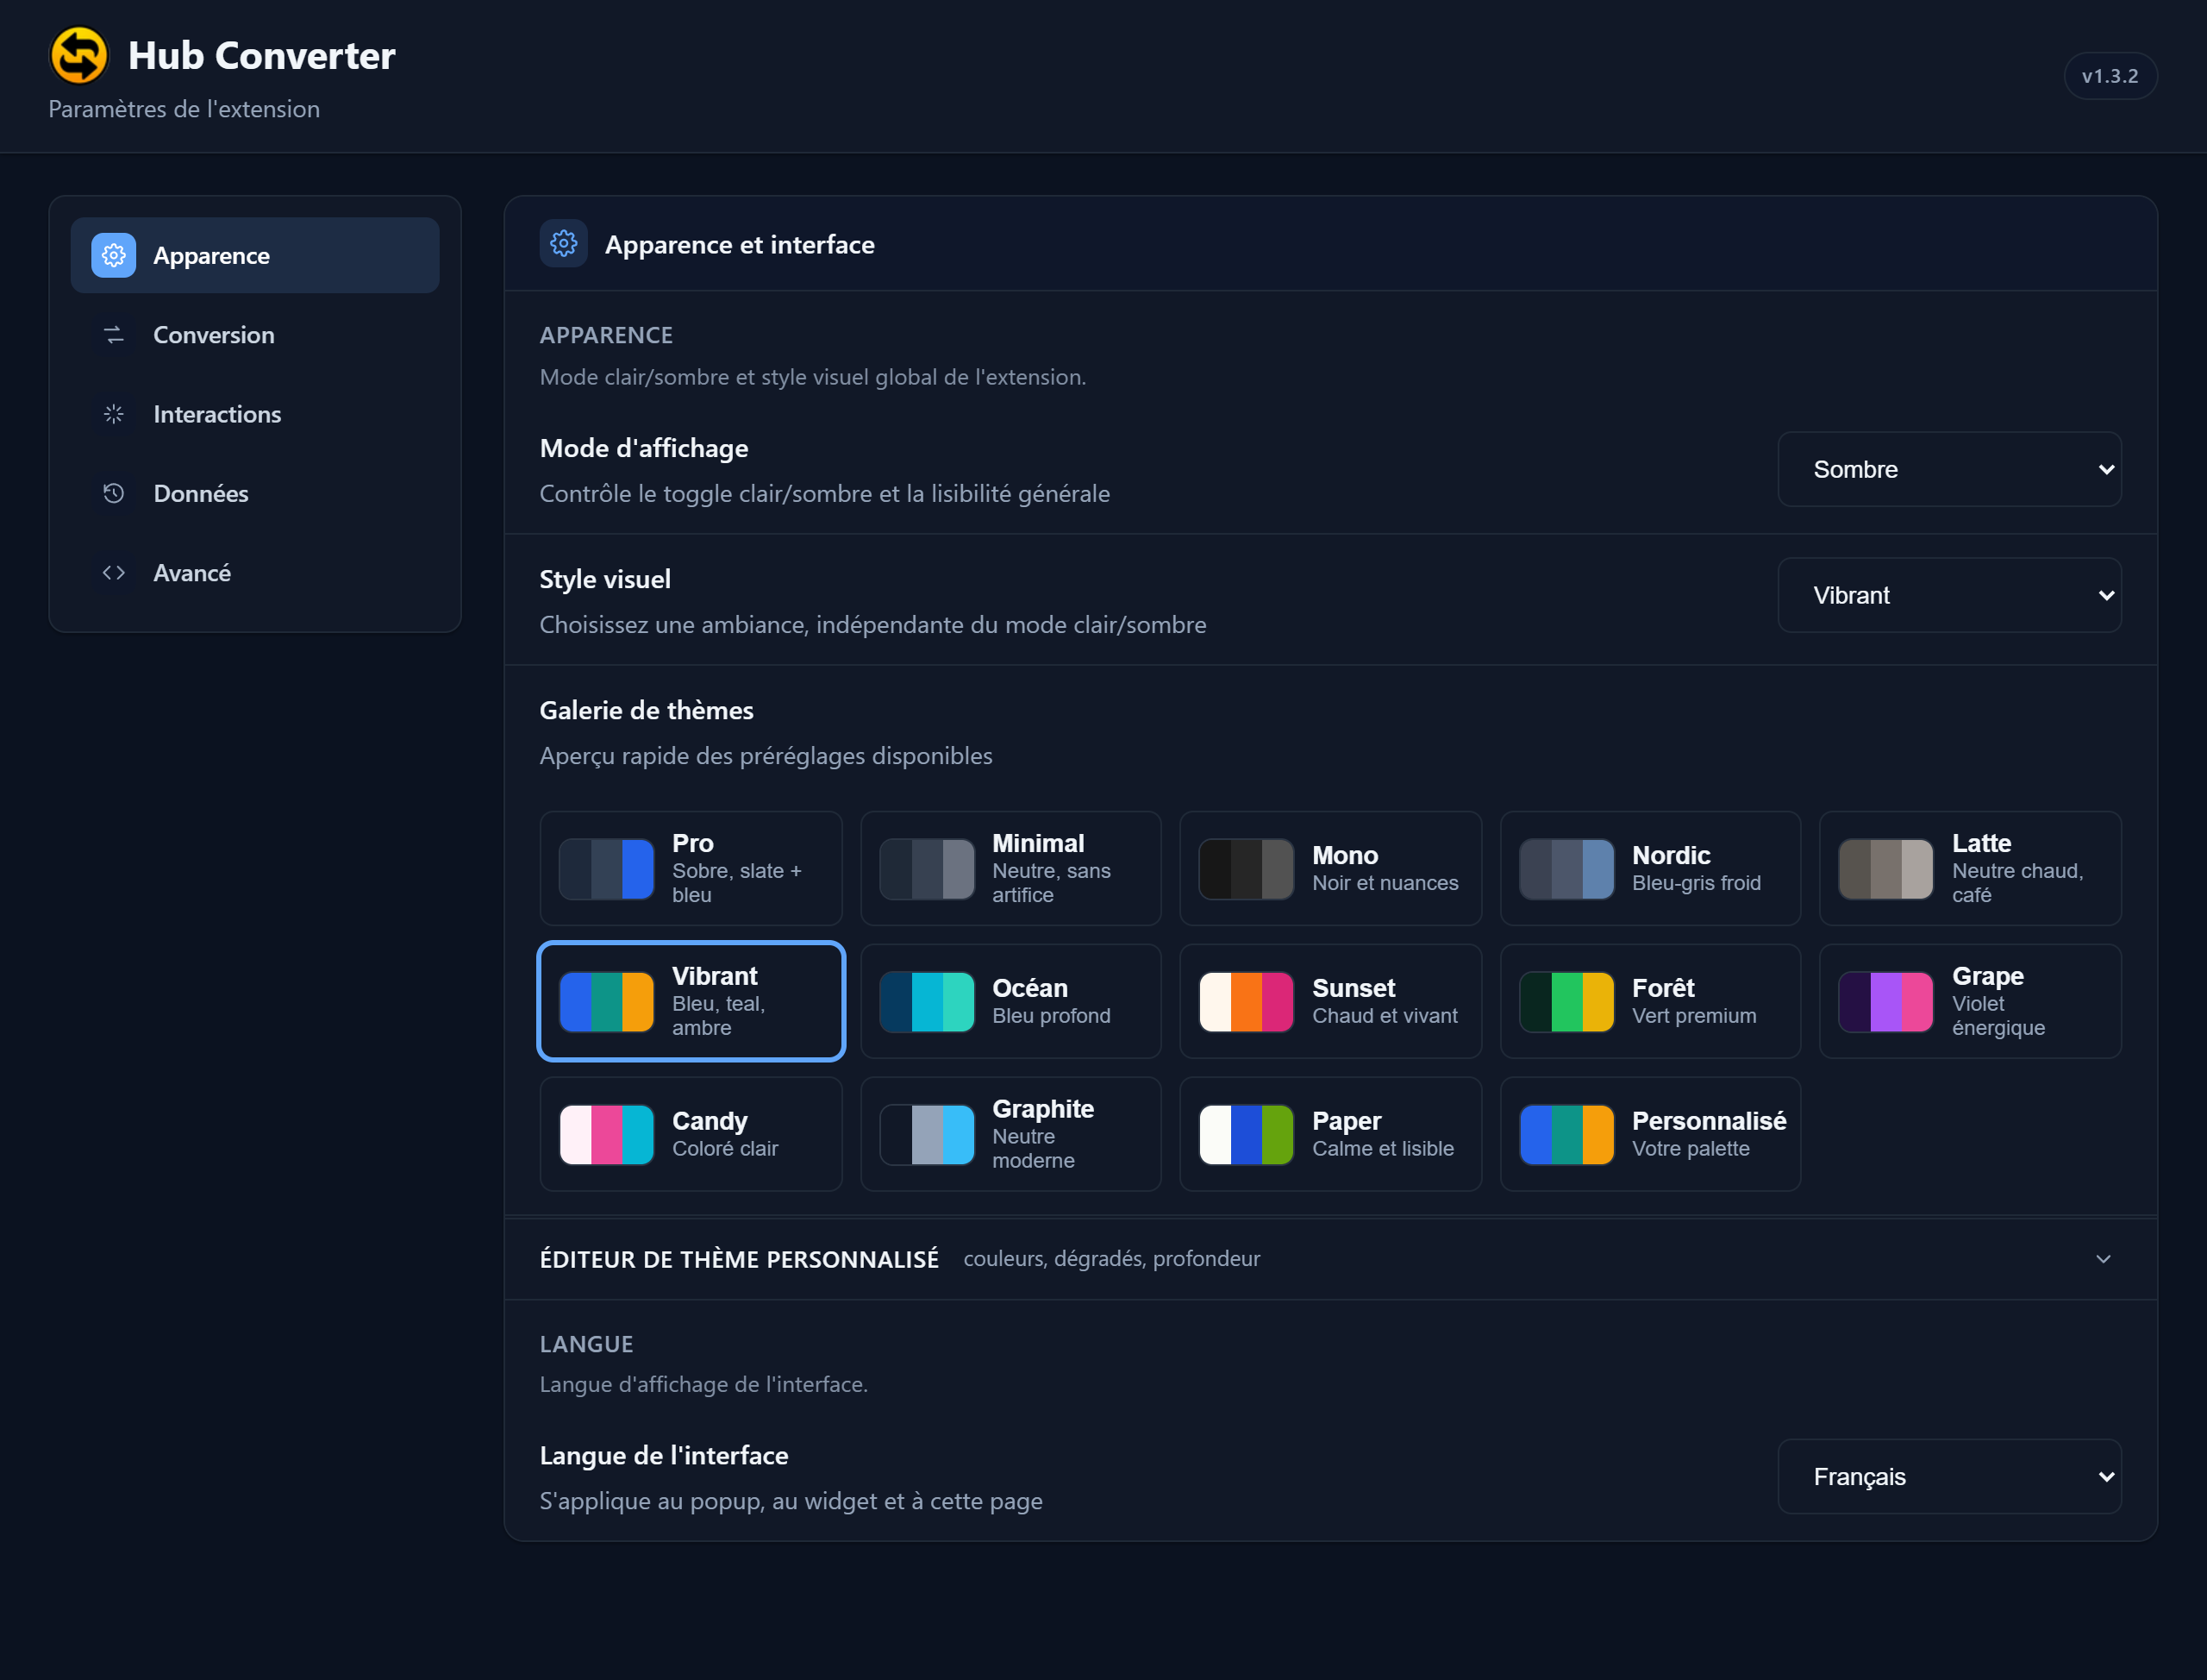Switch to the Avancé section
Screen dimensions: 2207x1680
click(255, 573)
